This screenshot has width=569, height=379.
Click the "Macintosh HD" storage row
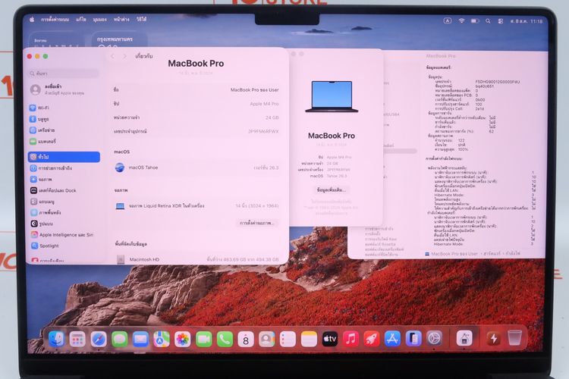click(x=196, y=259)
